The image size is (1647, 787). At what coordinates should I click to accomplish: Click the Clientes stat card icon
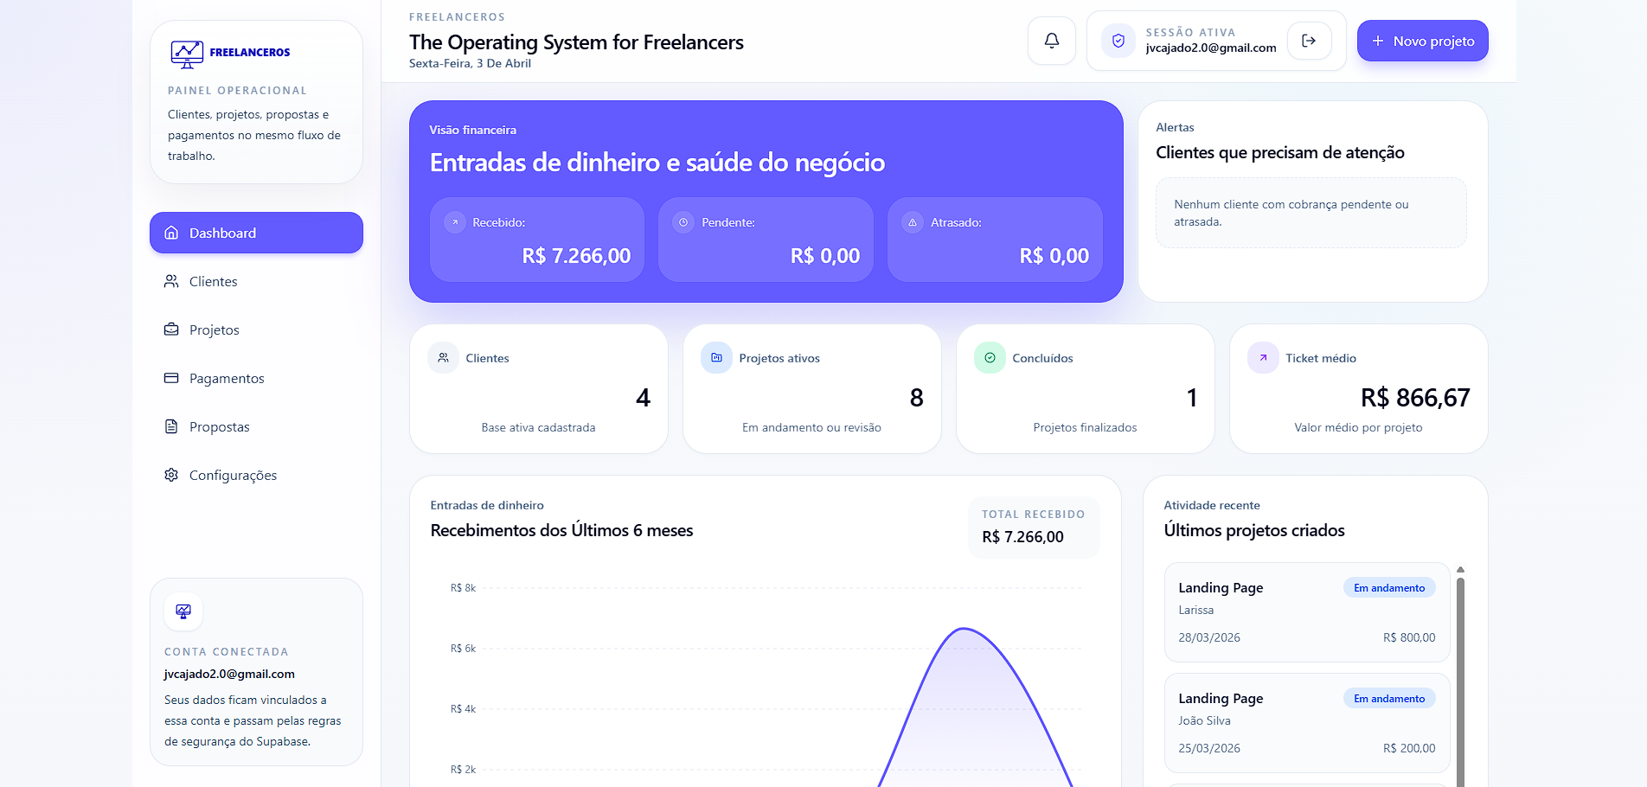coord(443,357)
